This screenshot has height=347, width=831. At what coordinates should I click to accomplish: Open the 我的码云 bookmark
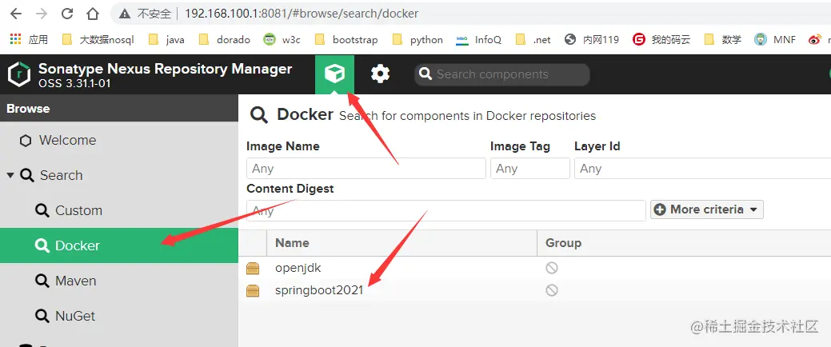point(661,39)
